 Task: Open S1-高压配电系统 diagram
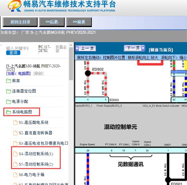[34, 123]
